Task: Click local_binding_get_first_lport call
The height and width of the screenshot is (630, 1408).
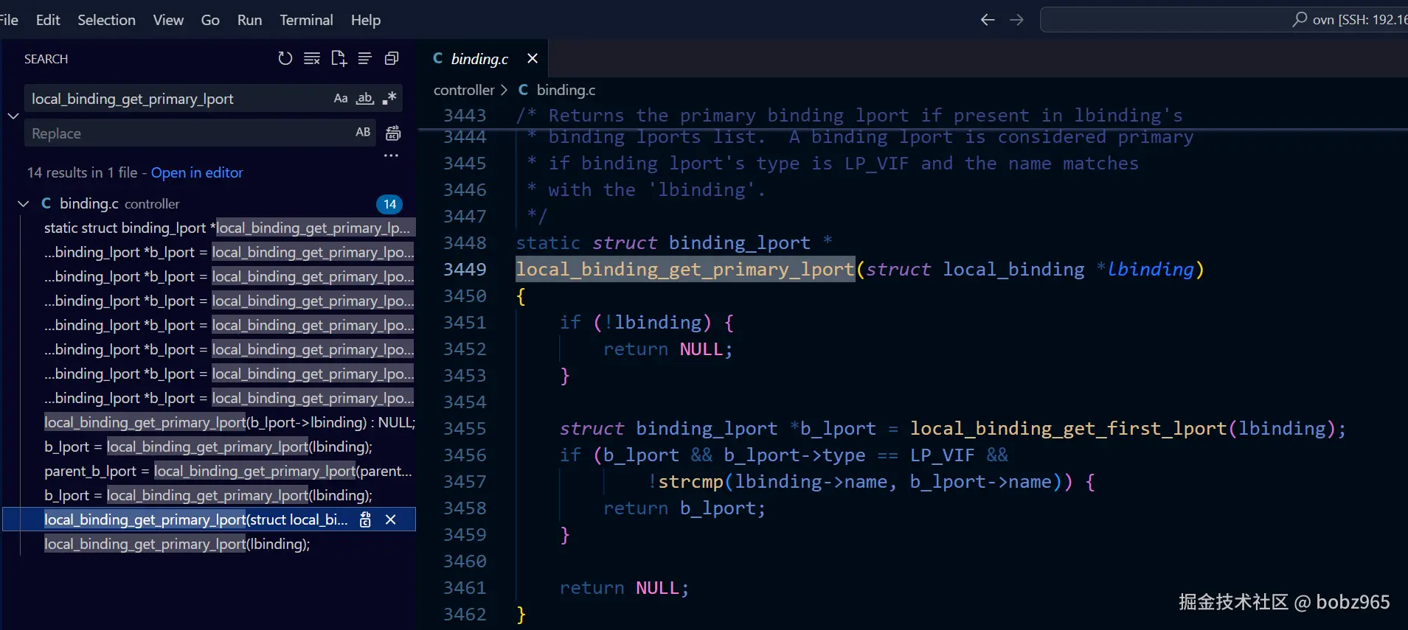Action: 1069,429
